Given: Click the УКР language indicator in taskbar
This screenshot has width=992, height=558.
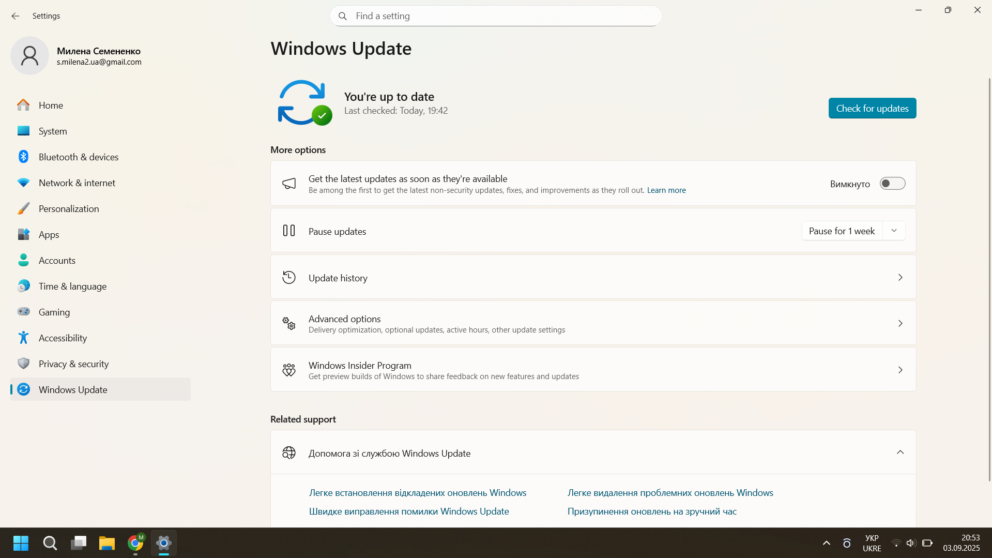Looking at the screenshot, I should point(872,543).
